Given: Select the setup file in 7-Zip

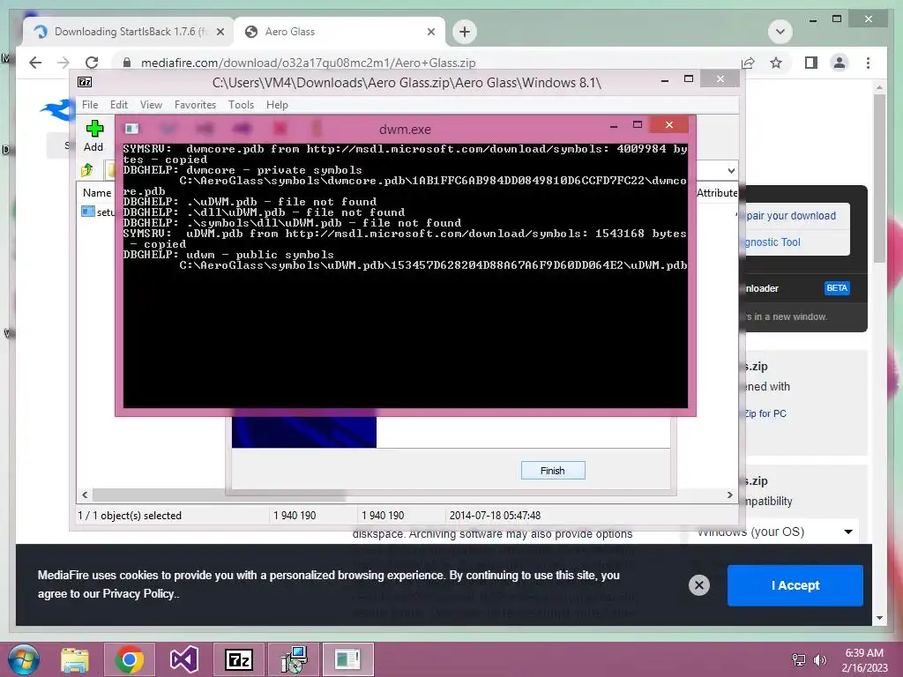Looking at the screenshot, I should click(97, 212).
